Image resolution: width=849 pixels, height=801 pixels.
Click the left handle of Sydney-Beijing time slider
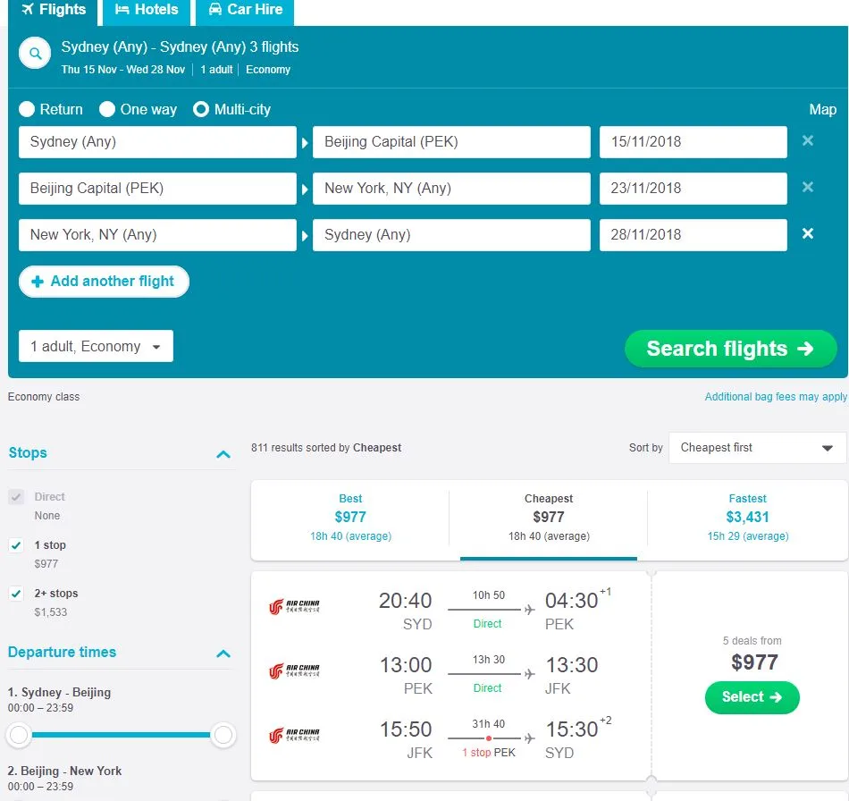click(19, 736)
